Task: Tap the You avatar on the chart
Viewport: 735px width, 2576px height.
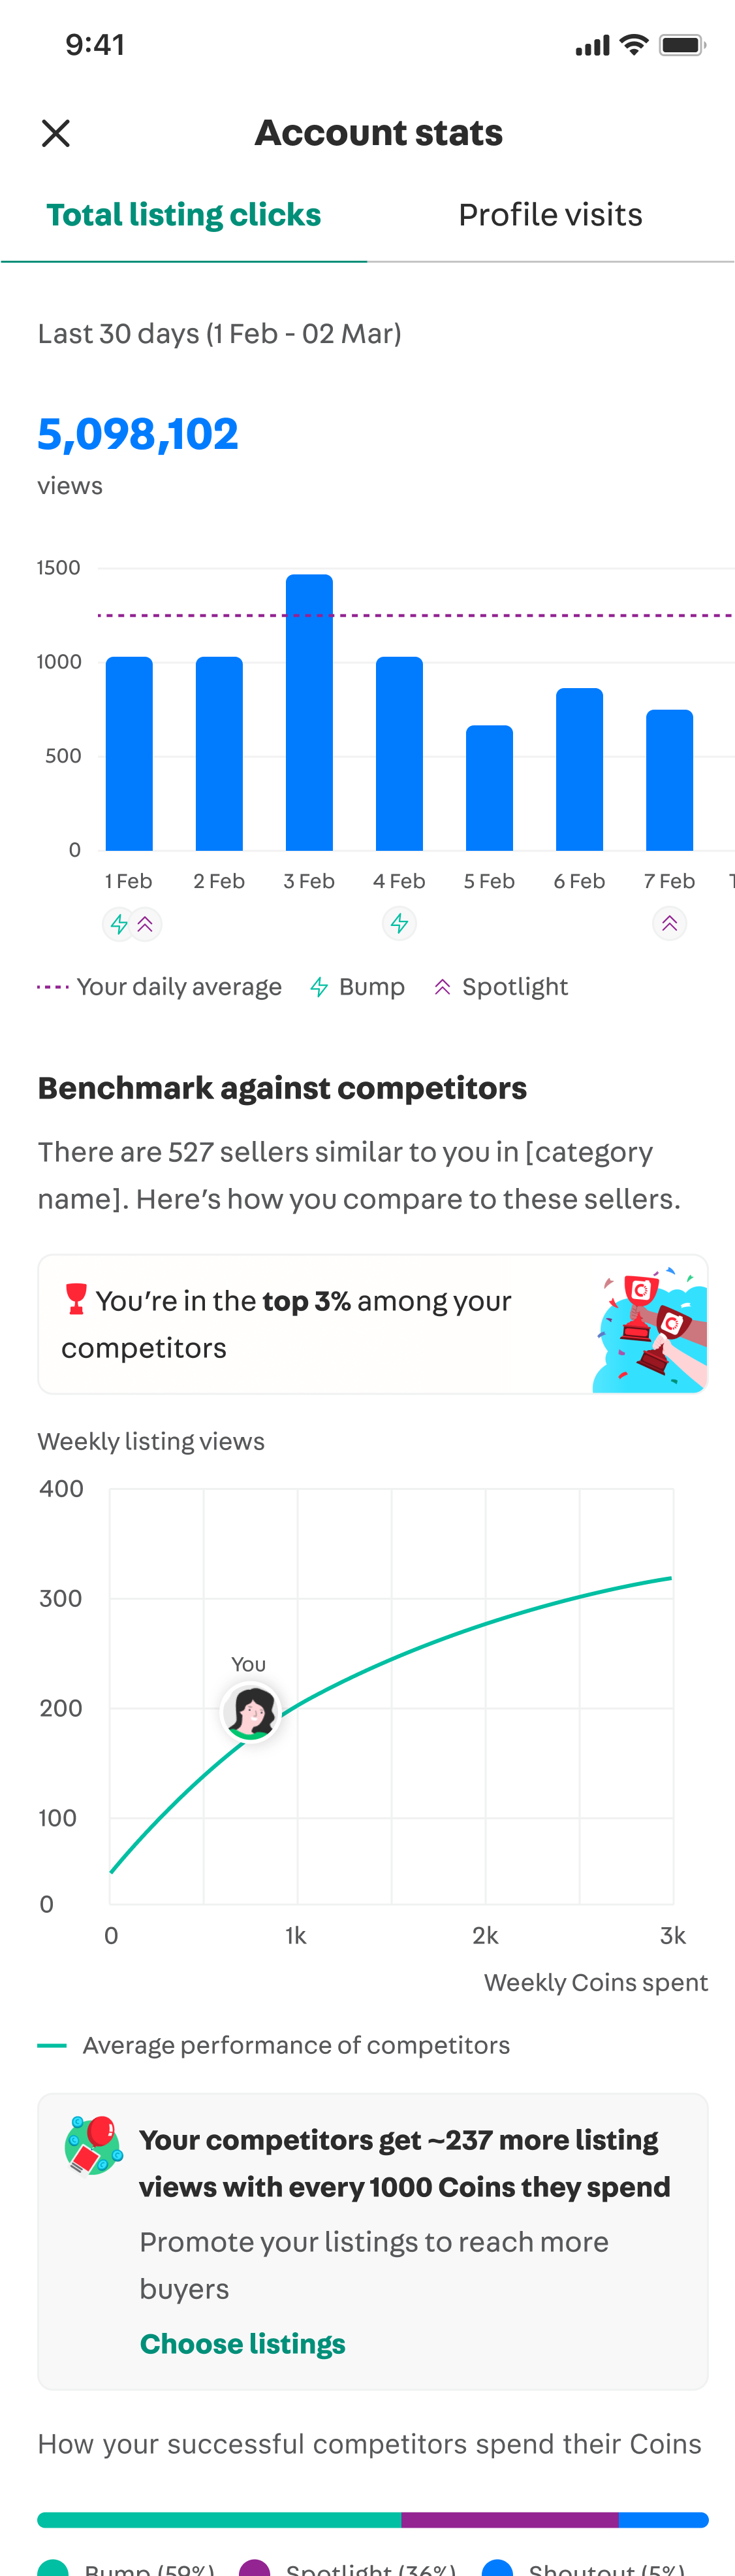Action: tap(251, 1711)
